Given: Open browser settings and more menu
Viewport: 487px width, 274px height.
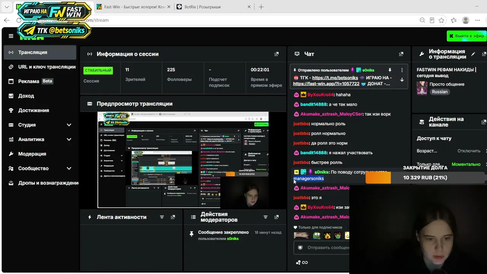Looking at the screenshot, I should point(478,20).
